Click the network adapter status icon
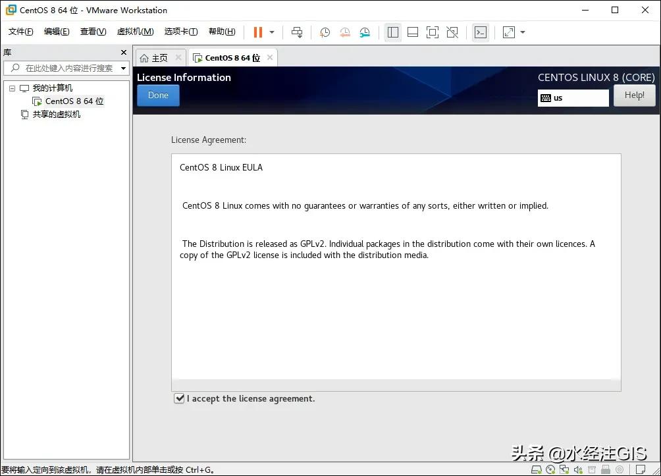Image resolution: width=661 pixels, height=476 pixels. click(x=564, y=469)
